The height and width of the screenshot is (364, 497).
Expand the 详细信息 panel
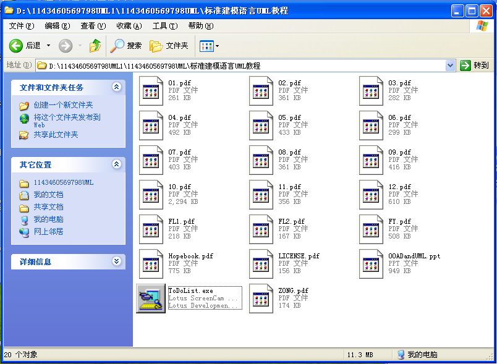117,261
